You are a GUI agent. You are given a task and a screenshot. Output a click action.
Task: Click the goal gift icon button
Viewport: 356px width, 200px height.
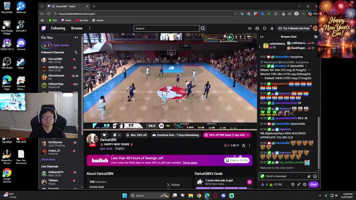pyautogui.click(x=249, y=182)
